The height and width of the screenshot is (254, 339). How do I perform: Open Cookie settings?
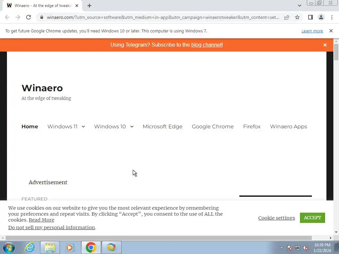click(276, 218)
